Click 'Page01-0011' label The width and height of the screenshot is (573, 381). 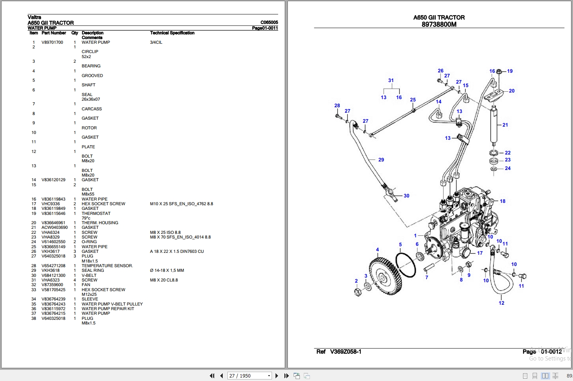pyautogui.click(x=265, y=28)
